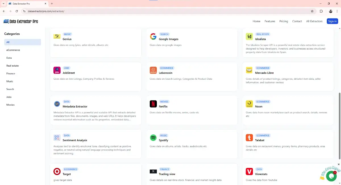Screen dimensions: 341x185
Task: Click the Metadata Extractor logo icon
Action: point(57,104)
